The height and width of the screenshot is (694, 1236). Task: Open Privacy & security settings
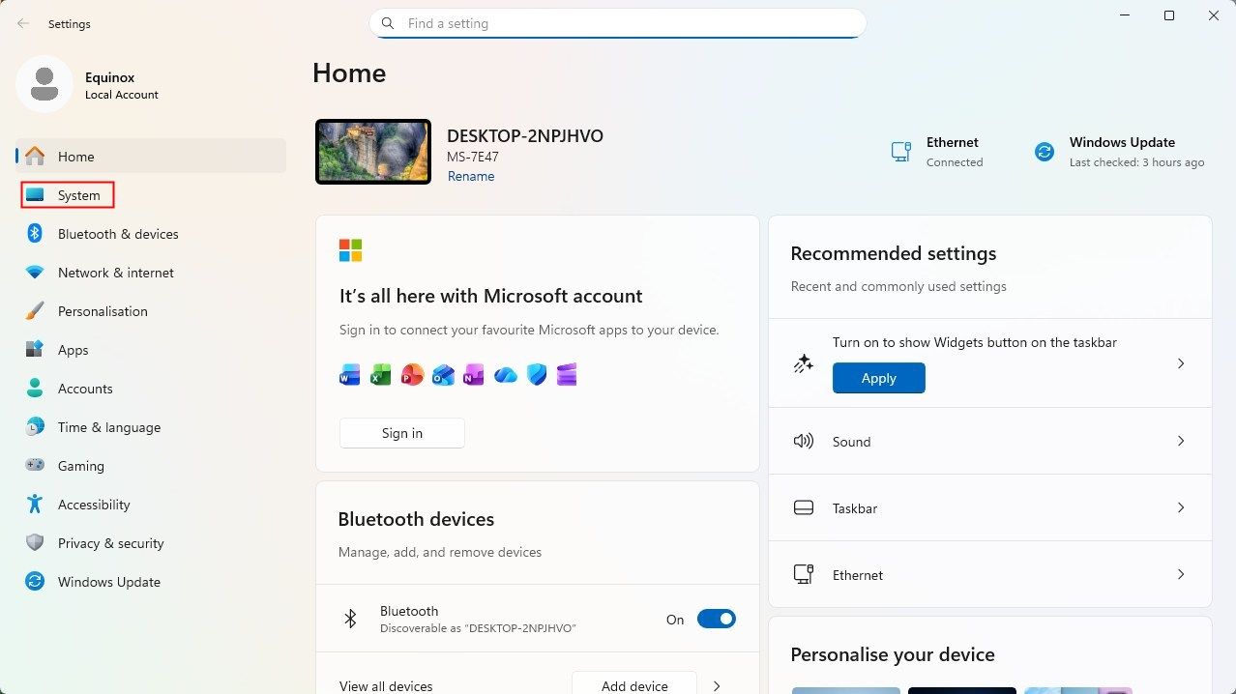coord(151,543)
